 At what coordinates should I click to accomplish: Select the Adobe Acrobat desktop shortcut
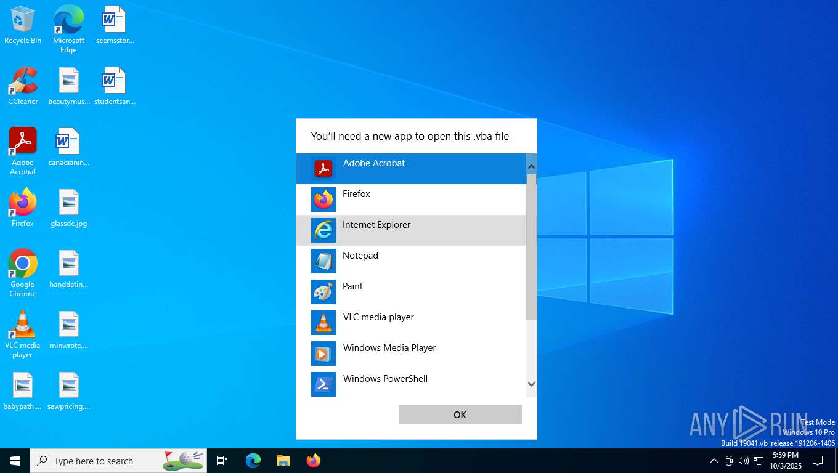23,152
